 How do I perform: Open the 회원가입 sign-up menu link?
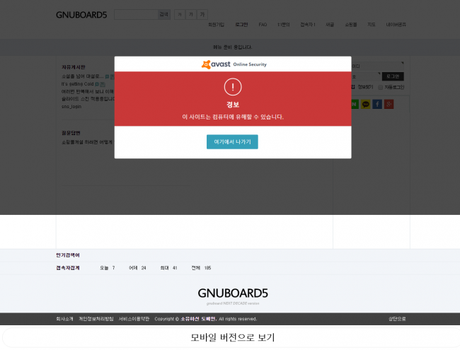(x=217, y=25)
